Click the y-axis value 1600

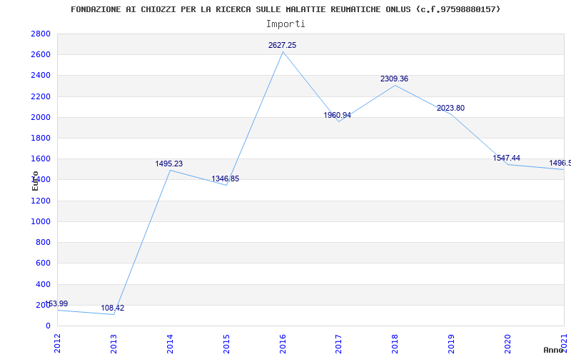(41, 159)
